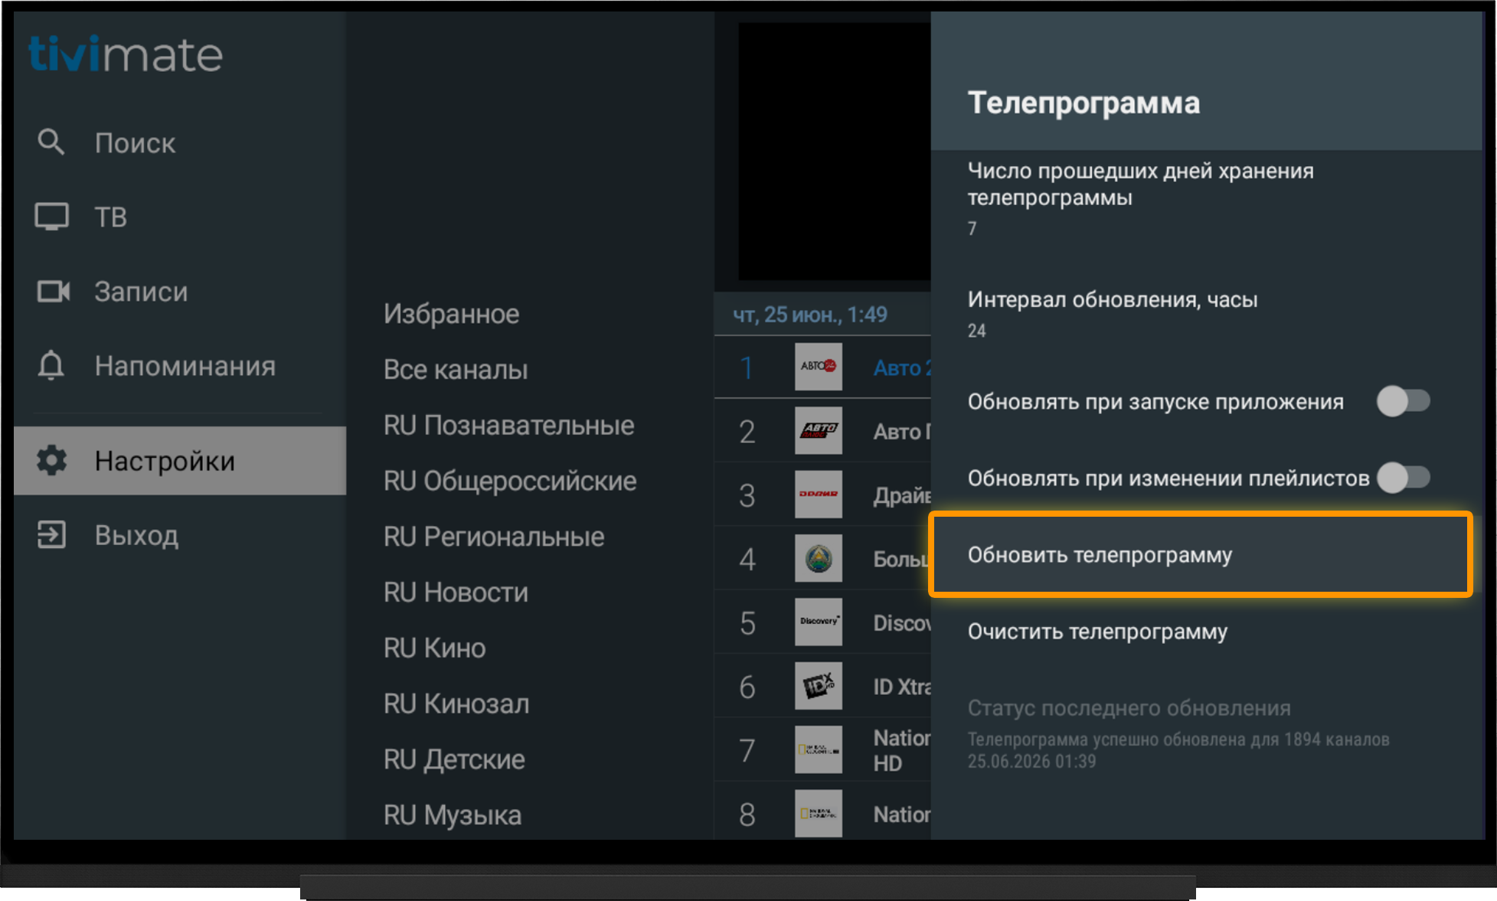The height and width of the screenshot is (901, 1497).
Task: Toggle Обновлять при запуске приложения switch
Action: pos(1403,401)
